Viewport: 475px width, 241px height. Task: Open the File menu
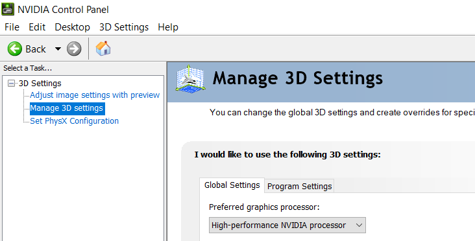(x=12, y=27)
